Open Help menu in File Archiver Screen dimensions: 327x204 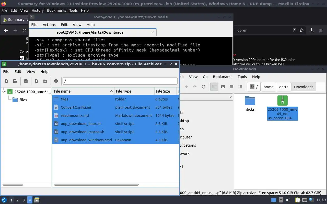(44, 72)
